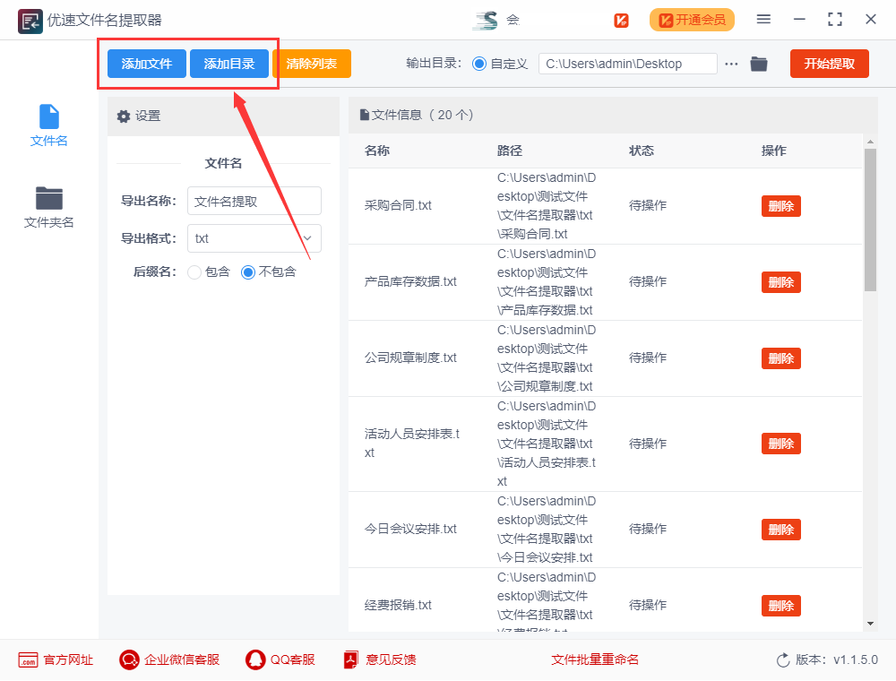Screen dimensions: 896x681
Task: Open the 文件批量重命名 link
Action: pos(595,660)
